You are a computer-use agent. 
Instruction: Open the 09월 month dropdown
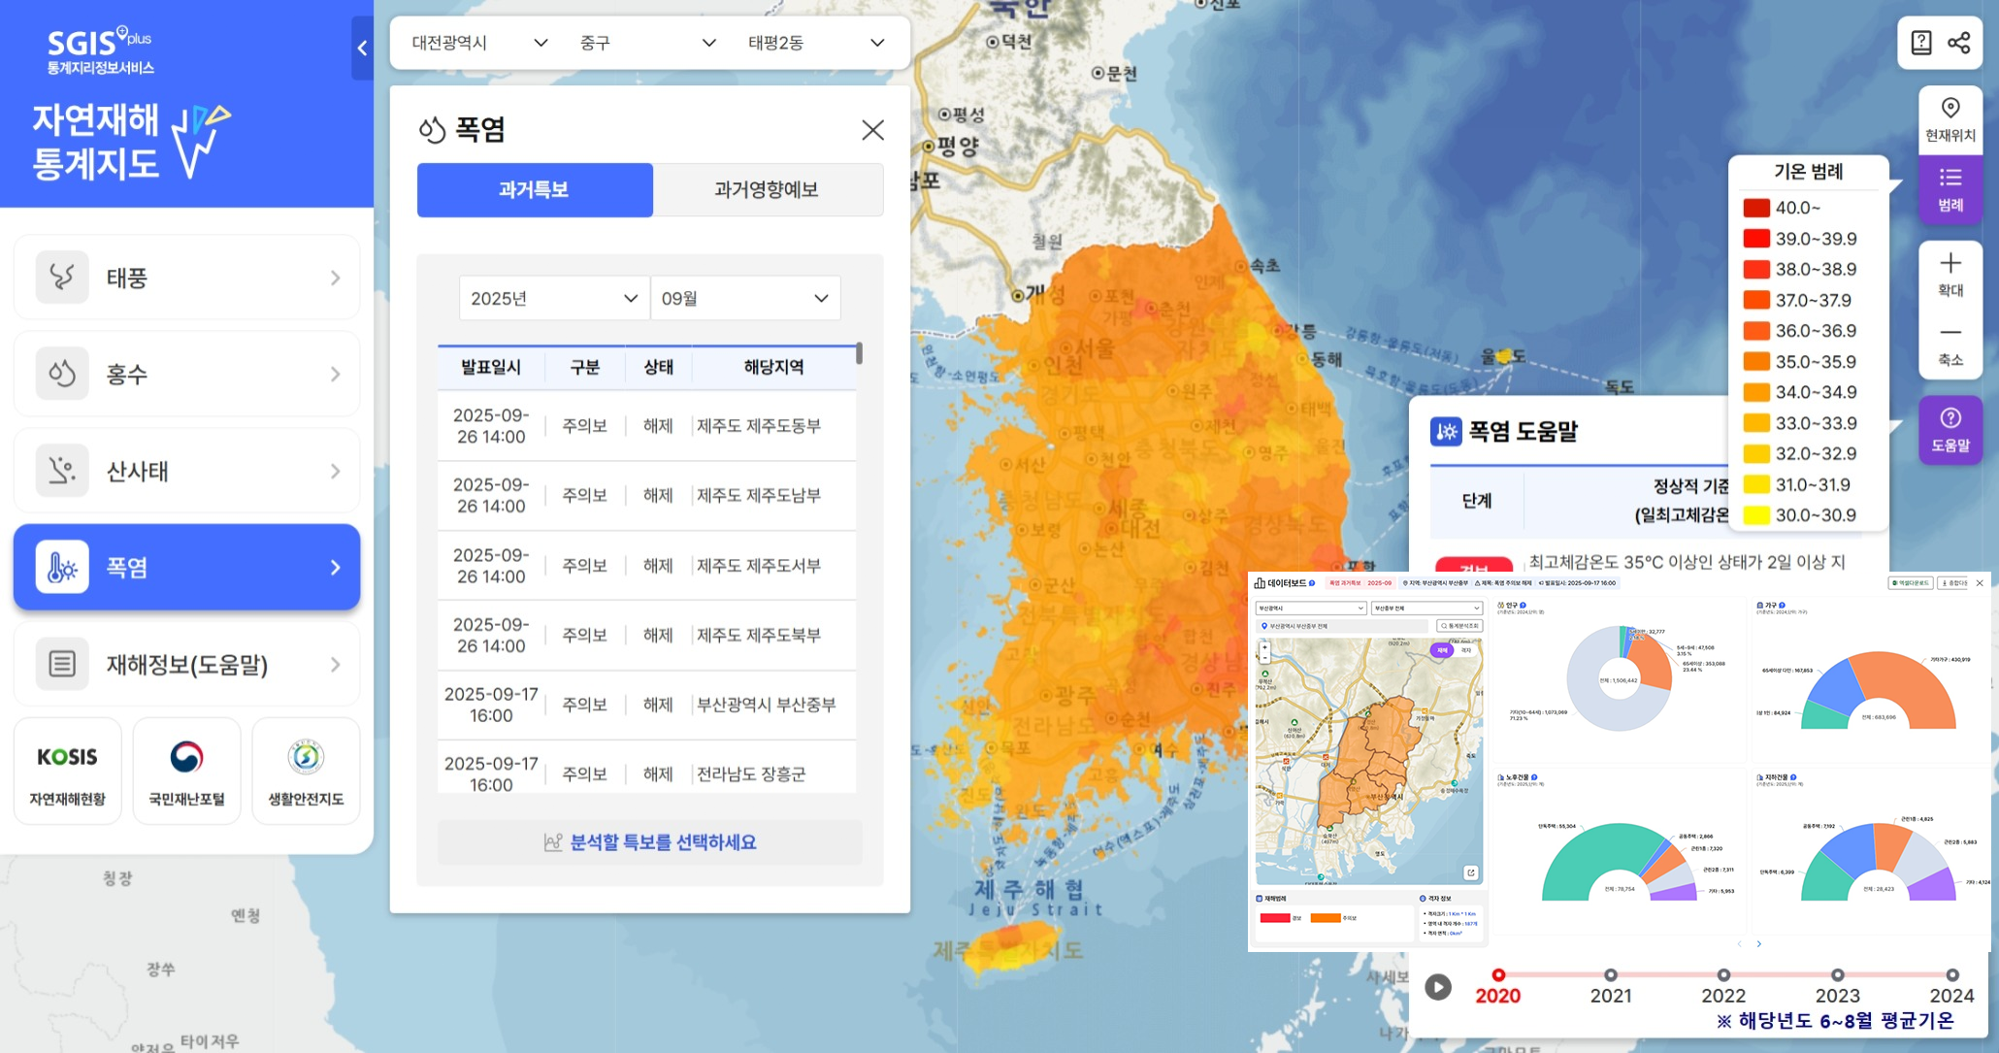(745, 298)
